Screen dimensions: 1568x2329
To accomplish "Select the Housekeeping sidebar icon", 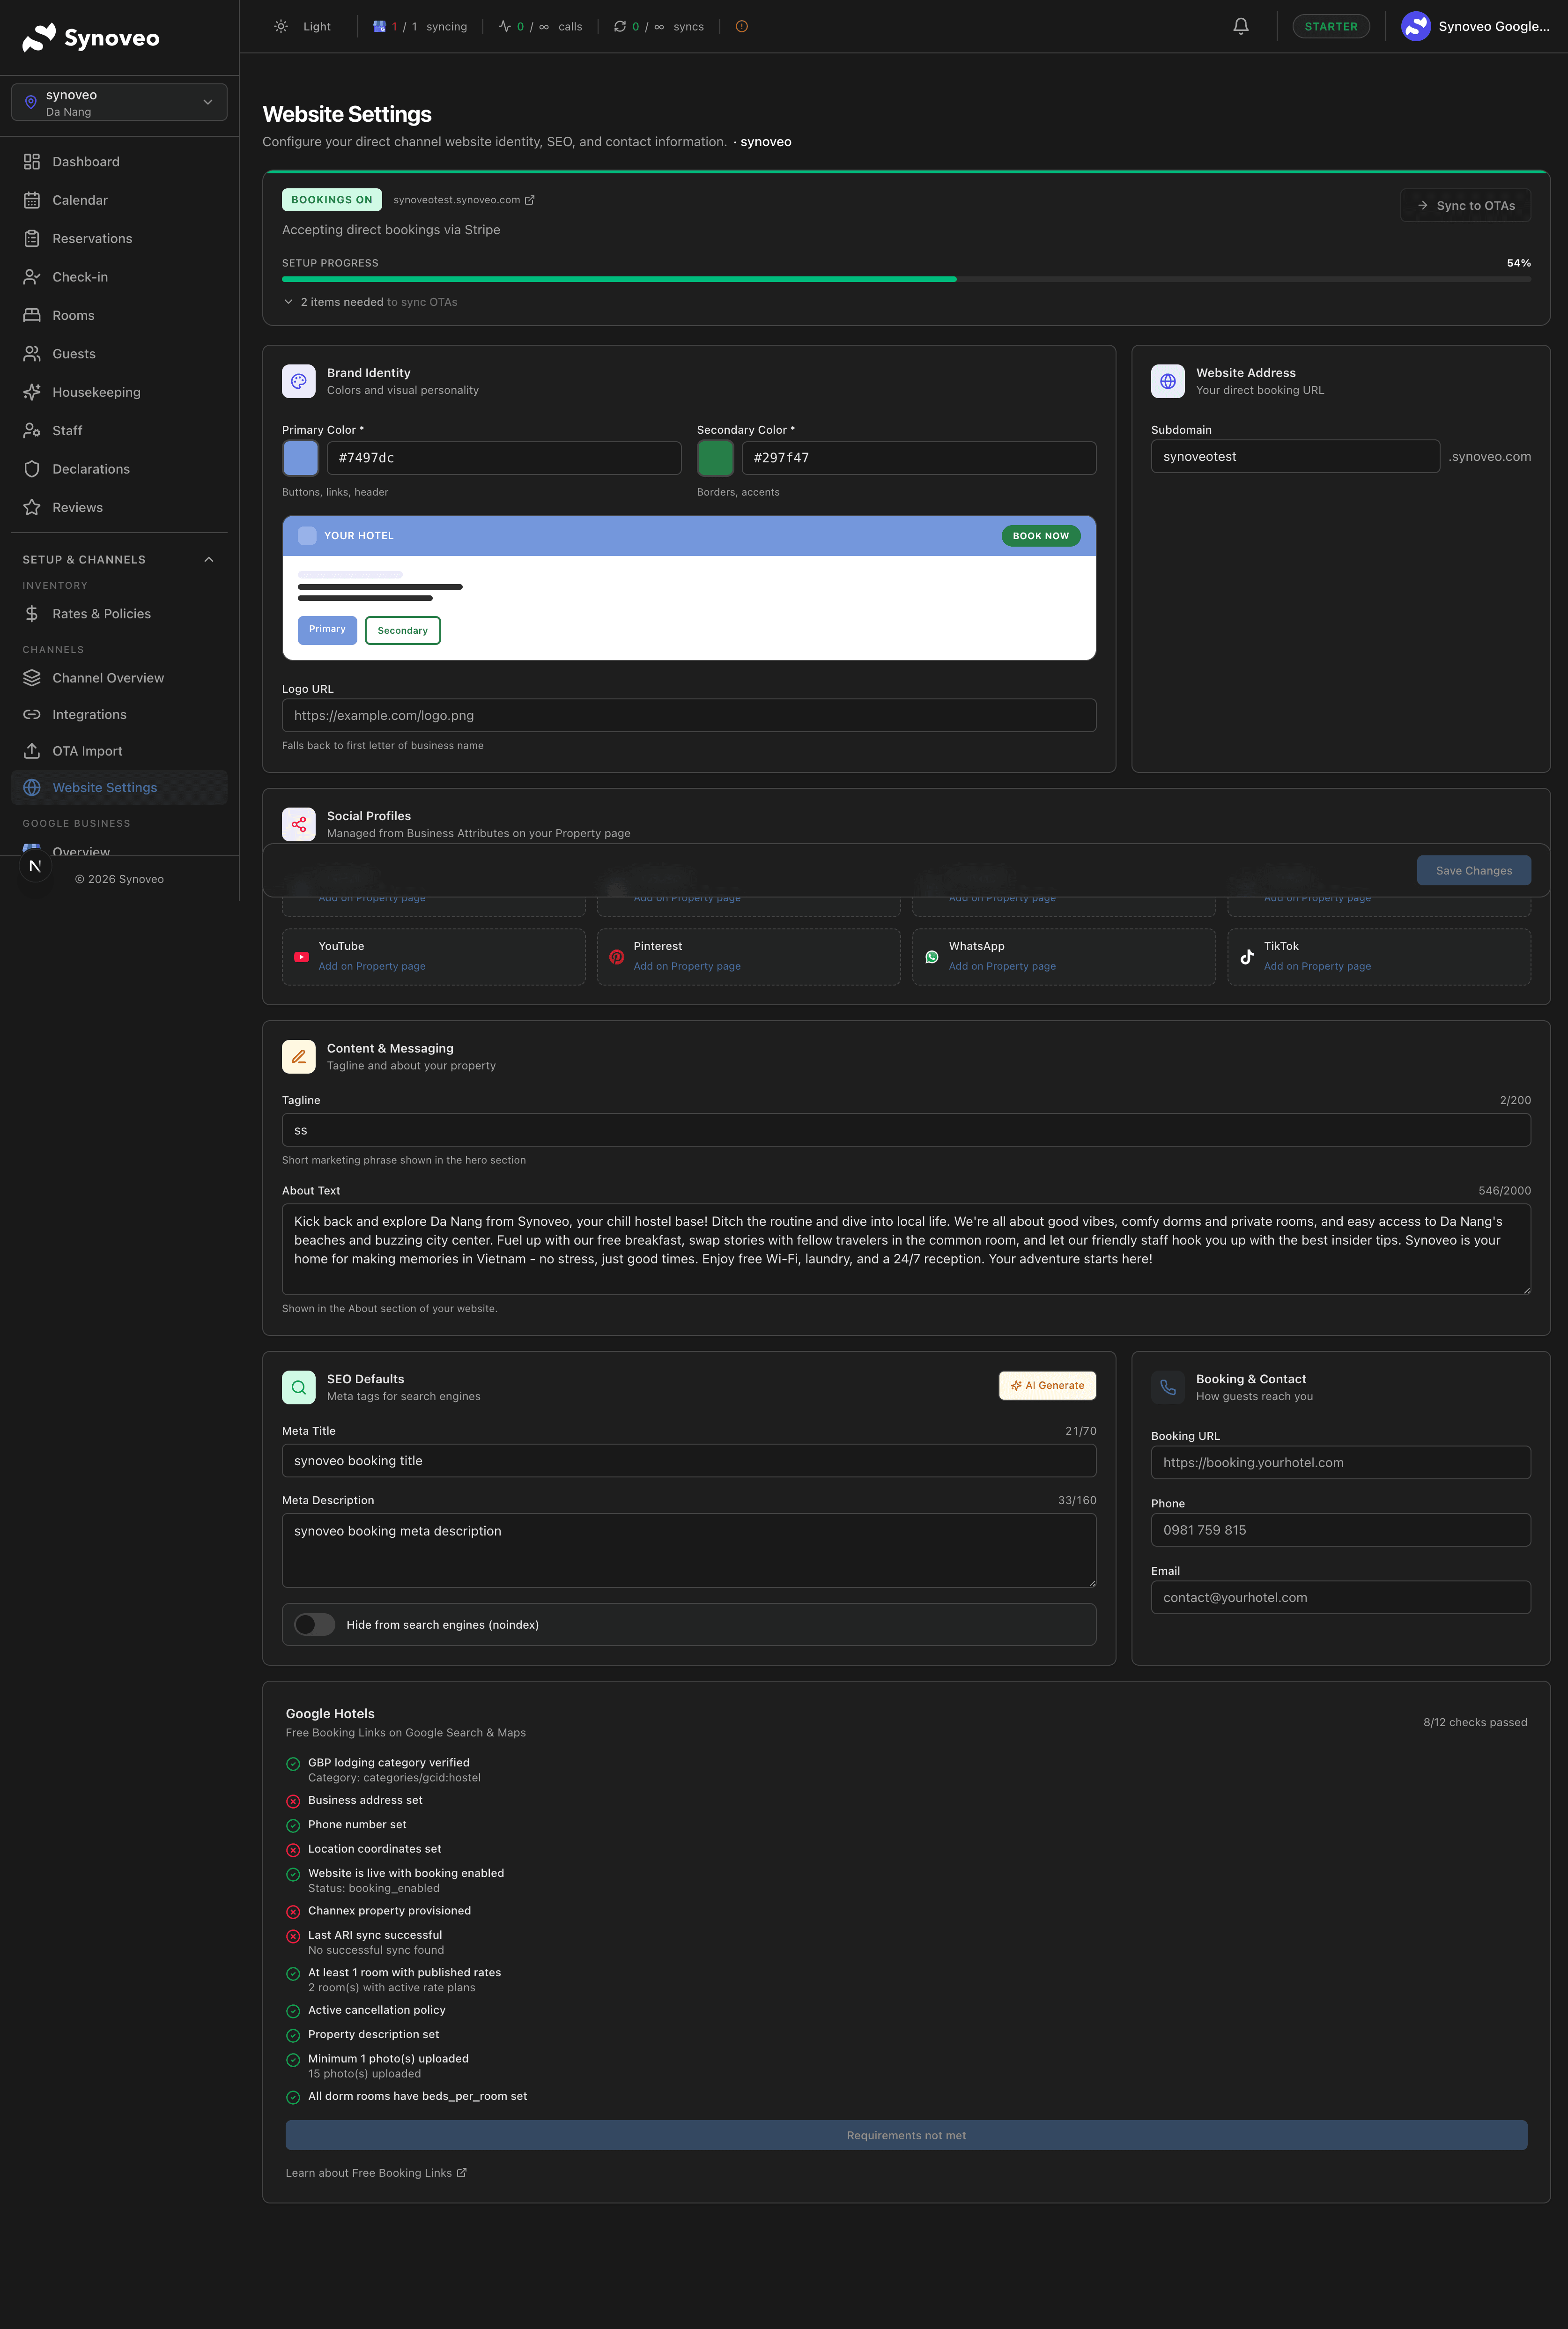I will click(x=31, y=391).
